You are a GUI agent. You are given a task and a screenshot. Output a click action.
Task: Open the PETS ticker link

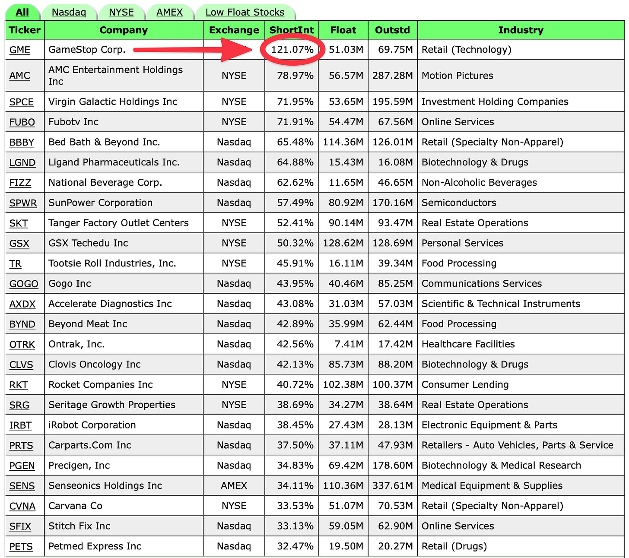pyautogui.click(x=21, y=547)
